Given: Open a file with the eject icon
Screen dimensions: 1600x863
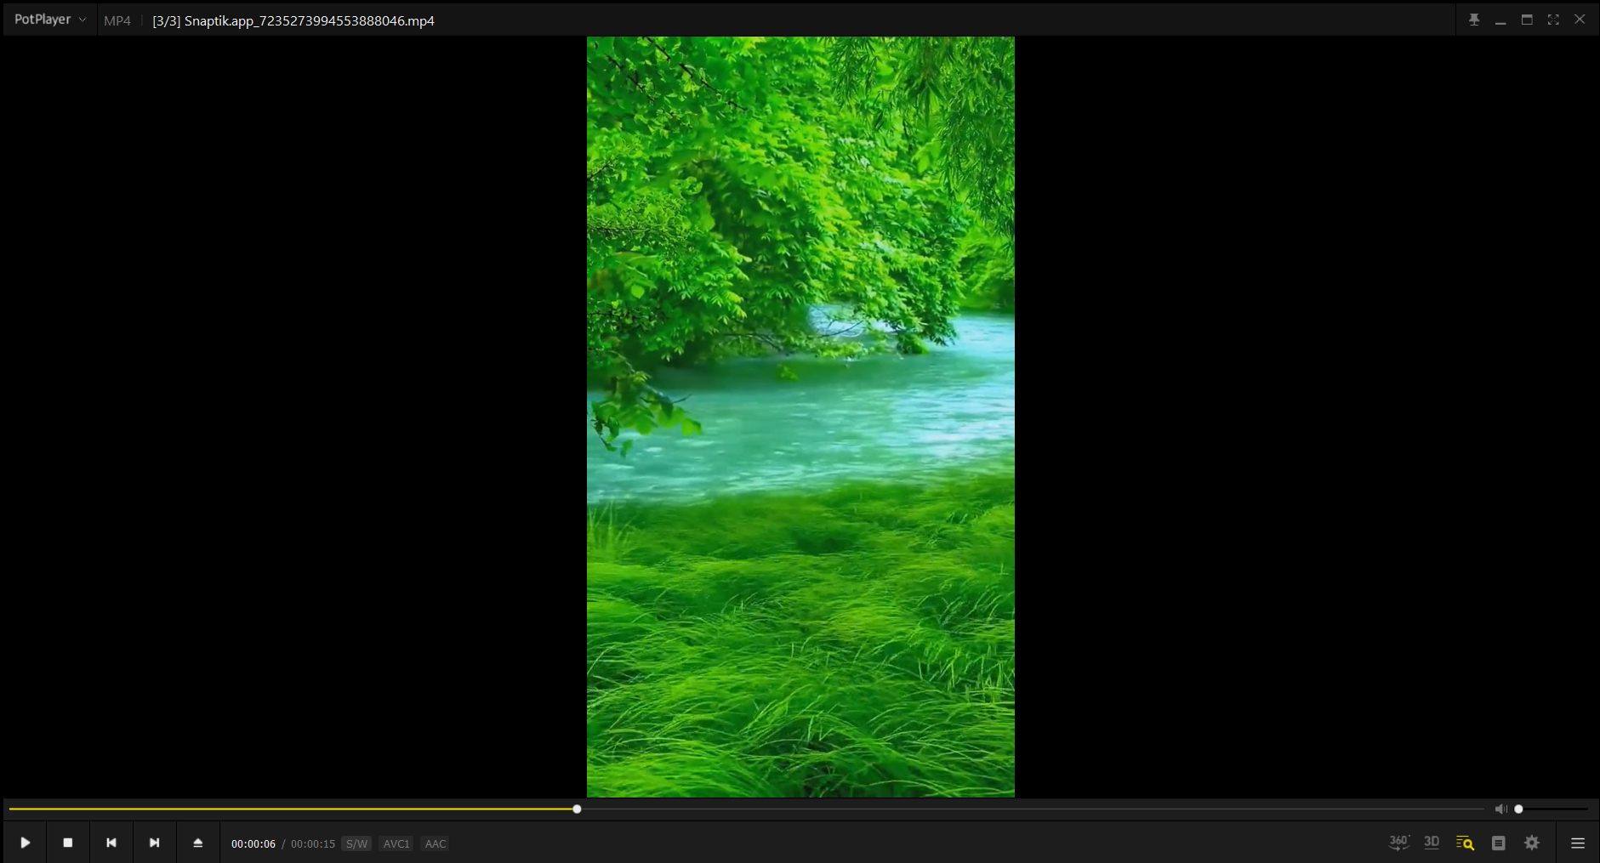Looking at the screenshot, I should (198, 843).
